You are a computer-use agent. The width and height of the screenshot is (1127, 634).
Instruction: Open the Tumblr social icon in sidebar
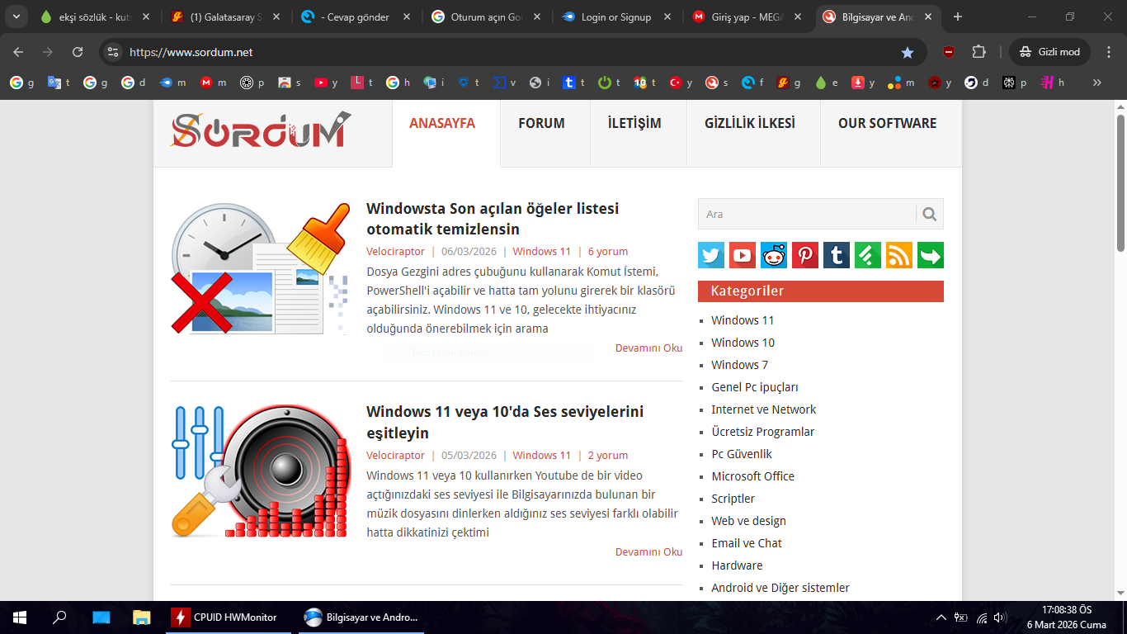click(x=837, y=255)
